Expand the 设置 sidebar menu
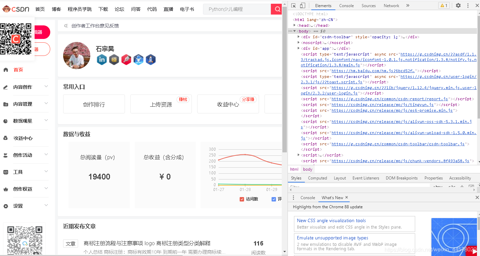 46,206
